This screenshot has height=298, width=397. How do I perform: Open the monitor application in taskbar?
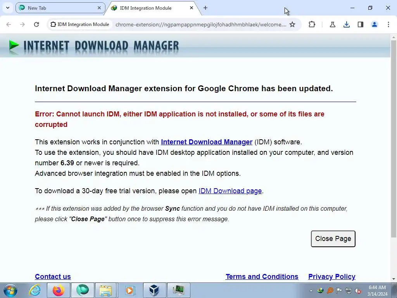[x=178, y=290]
